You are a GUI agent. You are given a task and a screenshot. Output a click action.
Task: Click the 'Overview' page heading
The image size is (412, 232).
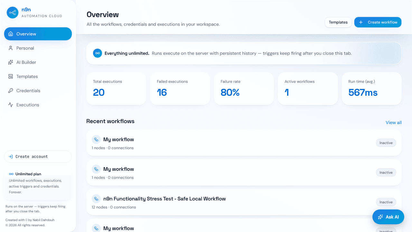(x=103, y=15)
